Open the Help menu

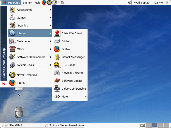click(37, 3)
